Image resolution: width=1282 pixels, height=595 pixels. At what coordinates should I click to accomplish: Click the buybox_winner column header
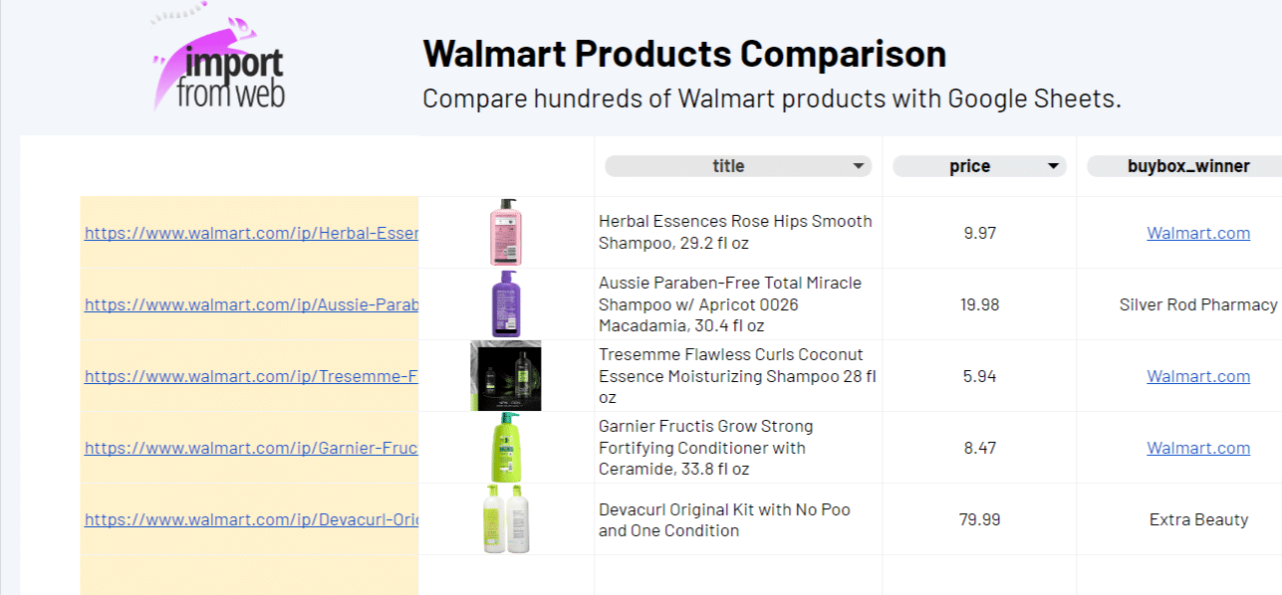coord(1187,167)
